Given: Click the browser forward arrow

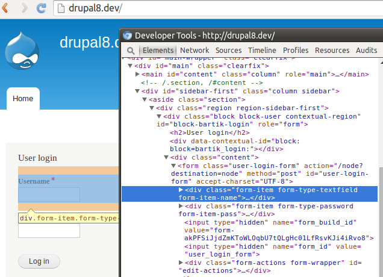Looking at the screenshot, I should coord(24,8).
